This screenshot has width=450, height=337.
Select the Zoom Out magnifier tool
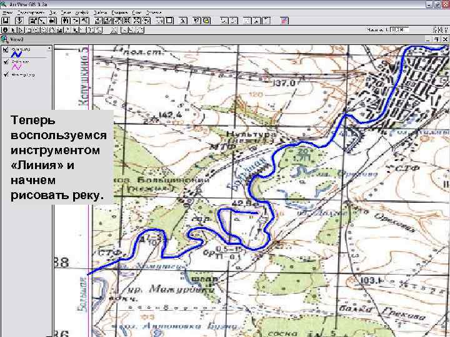tap(44, 30)
